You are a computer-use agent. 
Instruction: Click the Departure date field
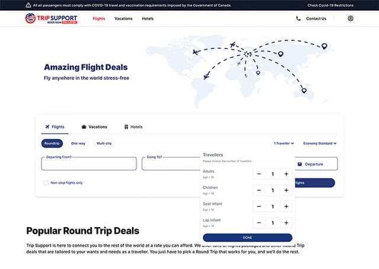click(316, 164)
